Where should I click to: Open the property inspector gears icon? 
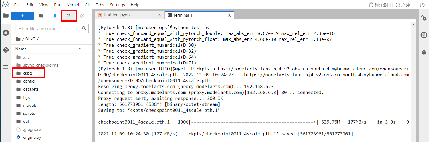click(x=424, y=18)
